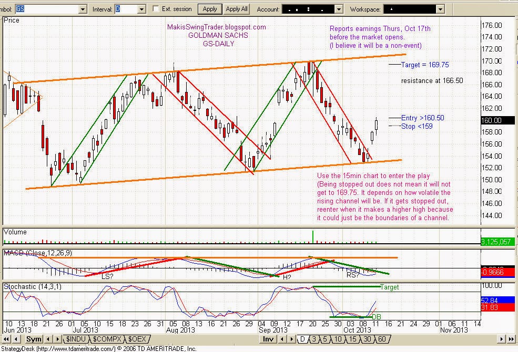The width and height of the screenshot is (518, 352).
Task: Select the 15 minute interval tab
Action: (353, 339)
